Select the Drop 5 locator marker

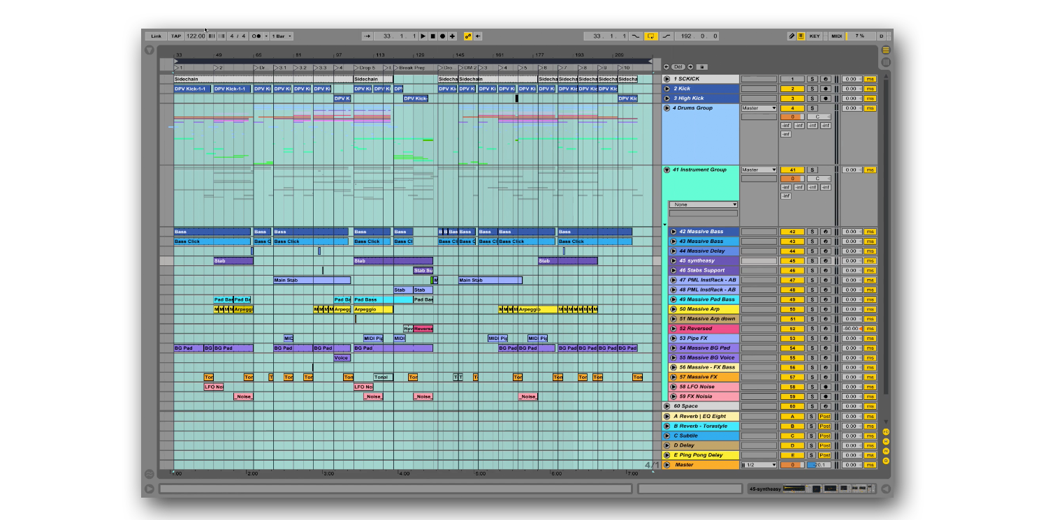coord(366,68)
